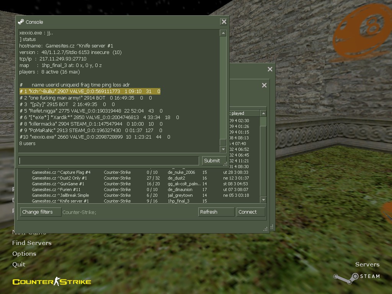Click the "one fucking man army!" BOT line

[x=85, y=98]
